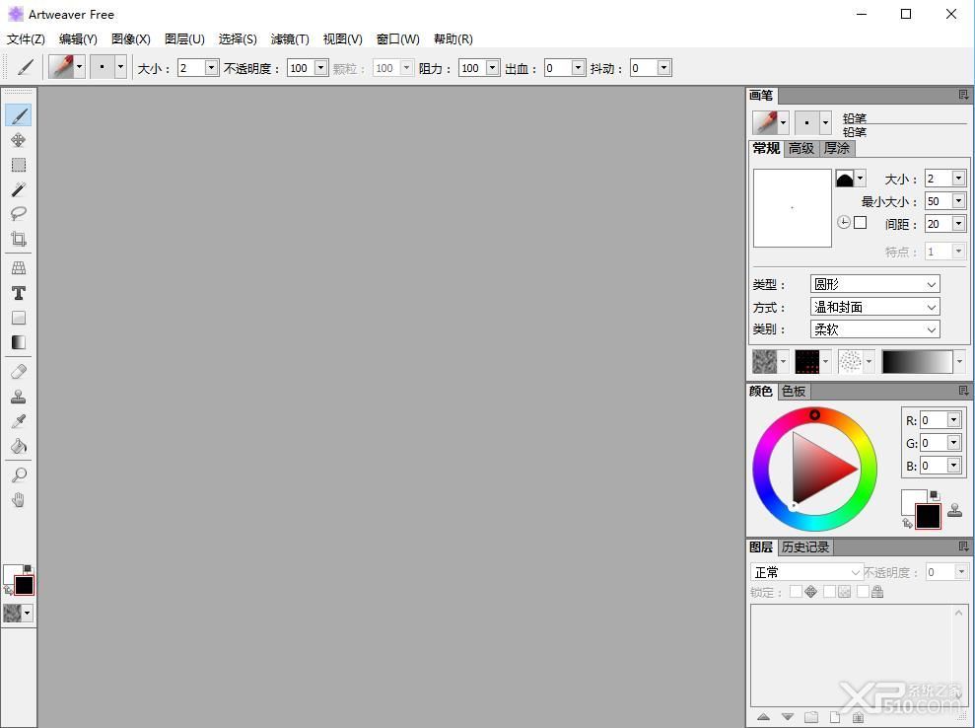975x728 pixels.
Task: Open the 最小大小 value dropdown arrow
Action: [x=958, y=200]
